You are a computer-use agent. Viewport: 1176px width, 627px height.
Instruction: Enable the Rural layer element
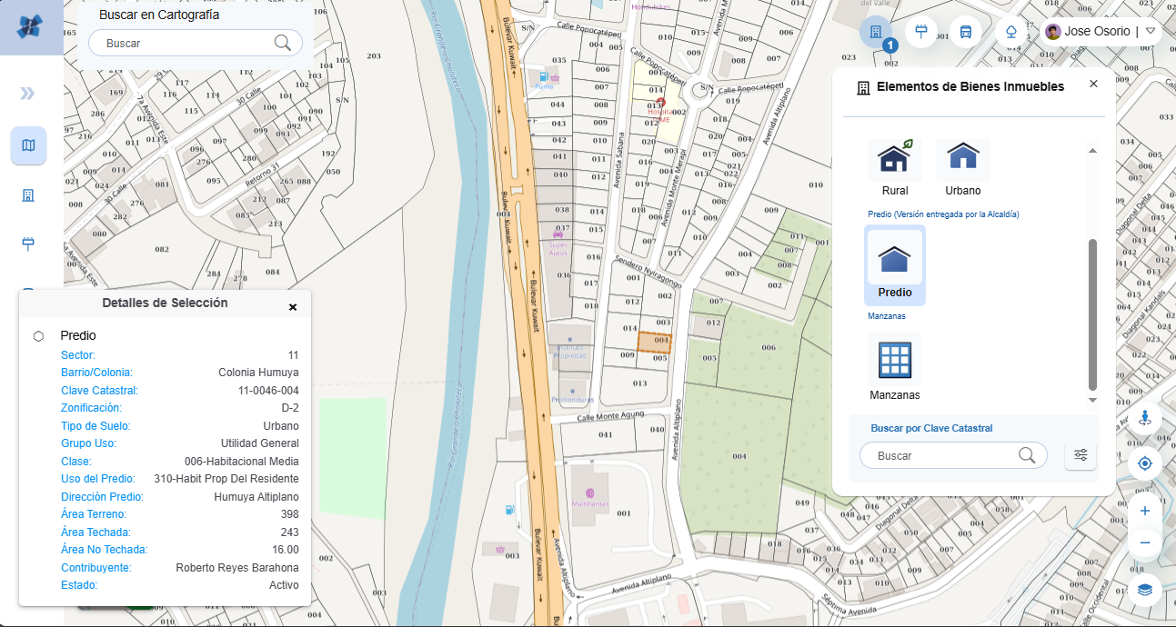click(x=895, y=167)
